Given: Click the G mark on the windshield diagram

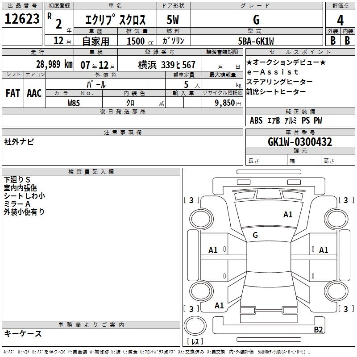Looking at the screenshot, I should [x=255, y=235].
